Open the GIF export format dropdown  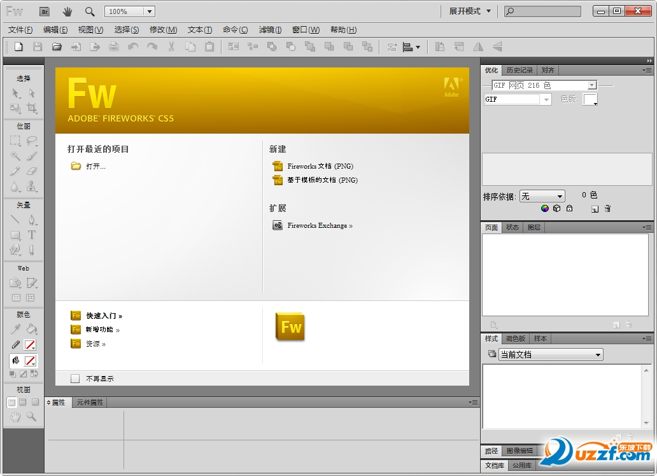(546, 100)
